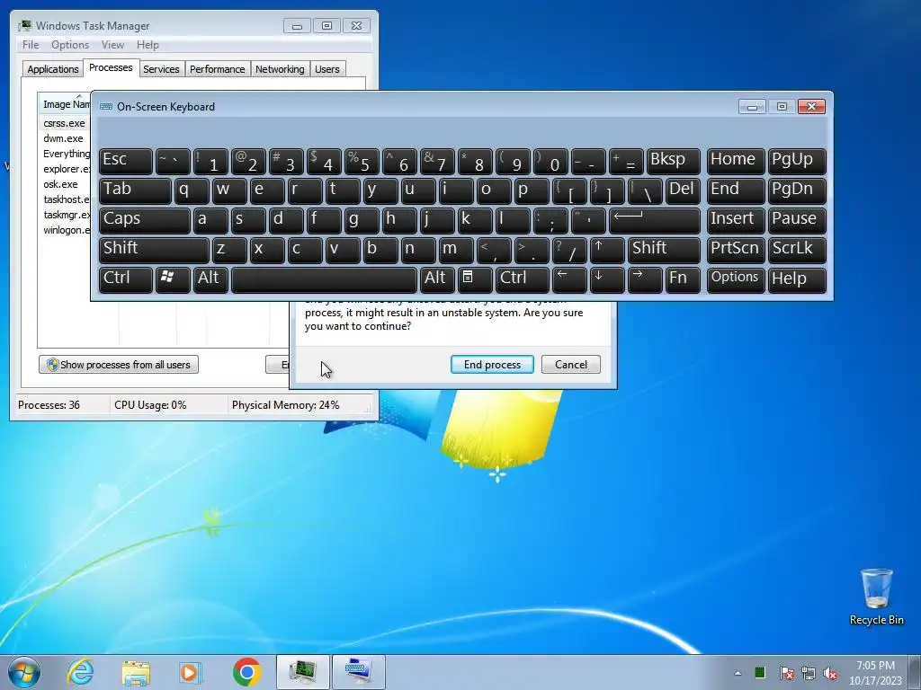The image size is (921, 690).
Task: Switch to the Networking tab
Action: (x=280, y=69)
